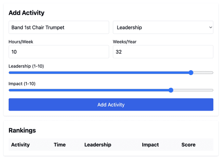Focus the Weeks/Year input showing 32
This screenshot has height=160, width=222.
pos(163,52)
